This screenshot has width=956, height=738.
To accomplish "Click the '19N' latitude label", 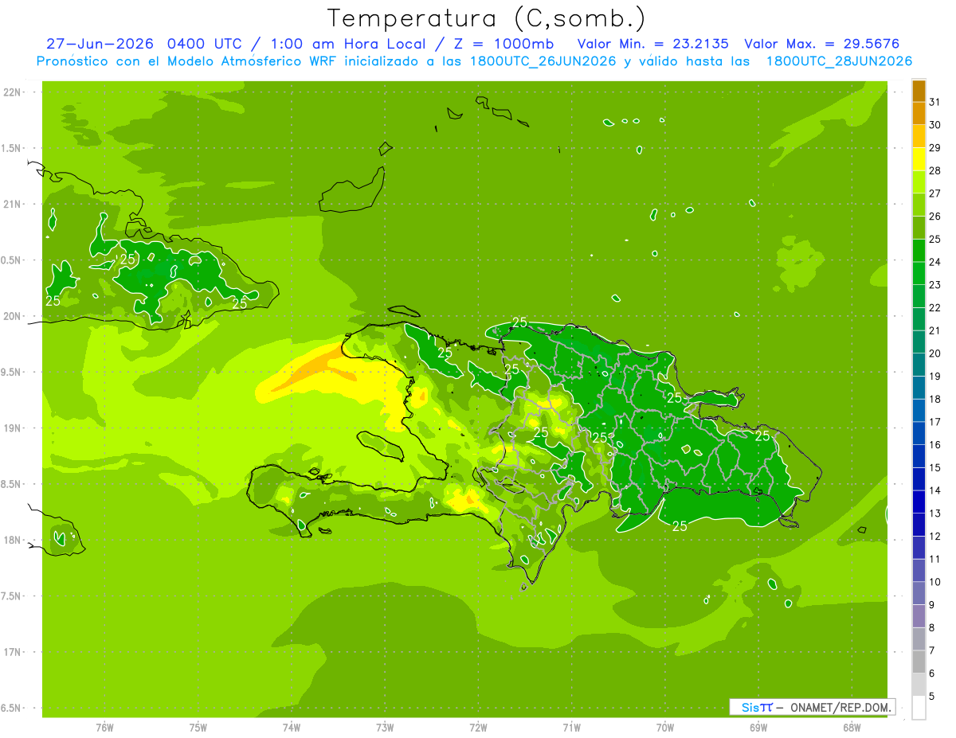I will tap(12, 428).
